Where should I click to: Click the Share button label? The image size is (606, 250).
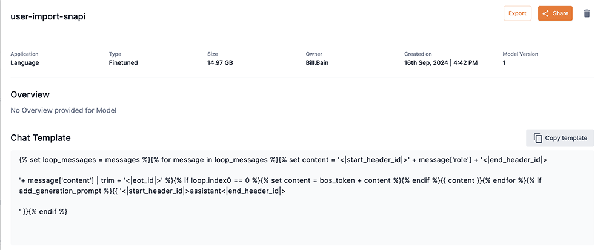pyautogui.click(x=561, y=13)
